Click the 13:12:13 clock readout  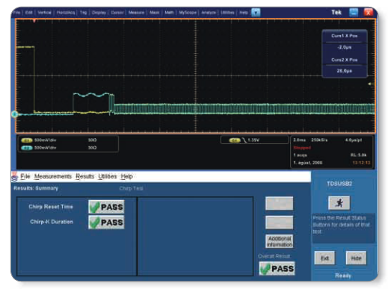click(x=361, y=163)
